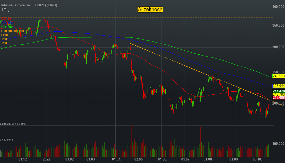Select the '1 Tag' timeframe label

pyautogui.click(x=5, y=10)
